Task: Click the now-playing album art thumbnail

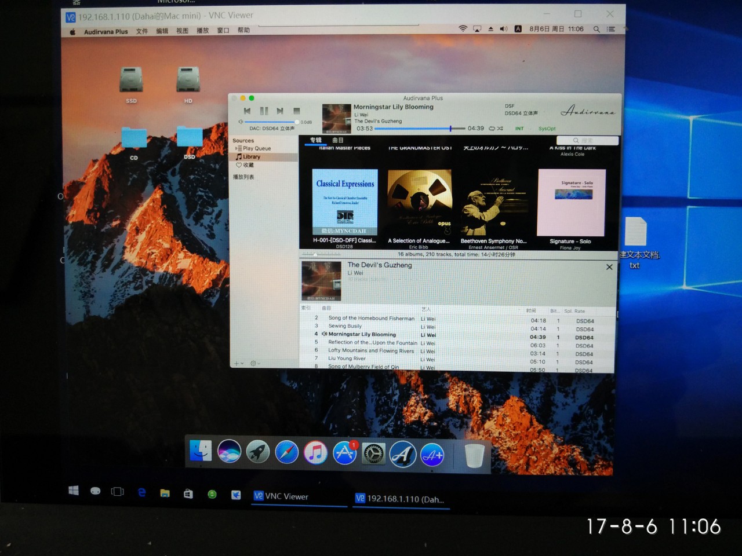Action: 336,119
